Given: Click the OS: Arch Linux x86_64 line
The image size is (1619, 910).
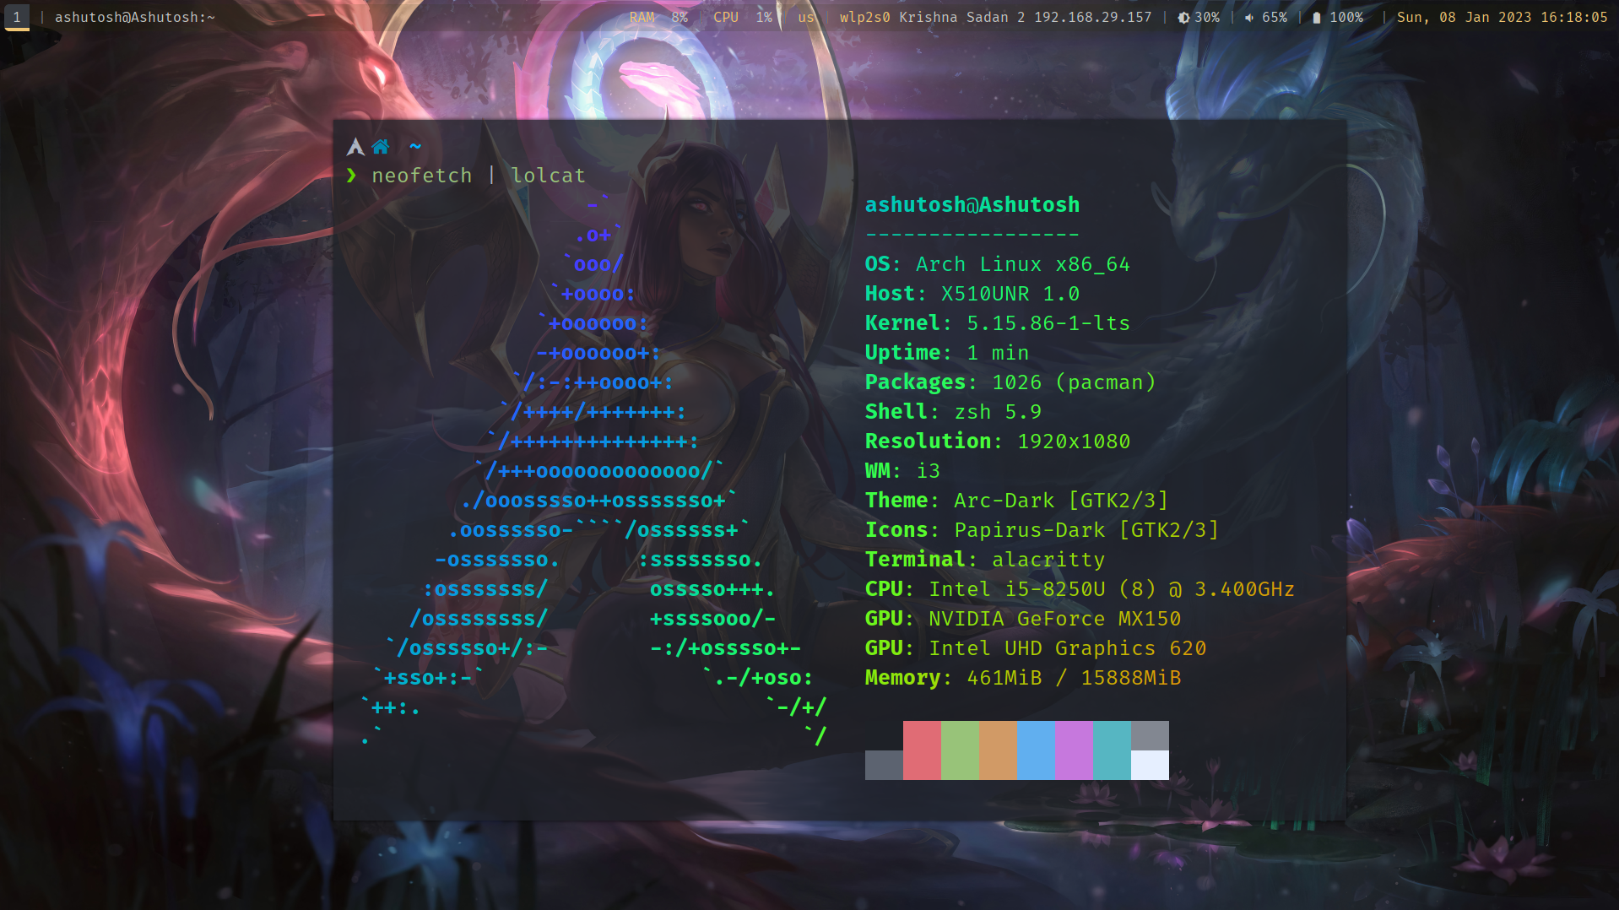Looking at the screenshot, I should coord(997,264).
